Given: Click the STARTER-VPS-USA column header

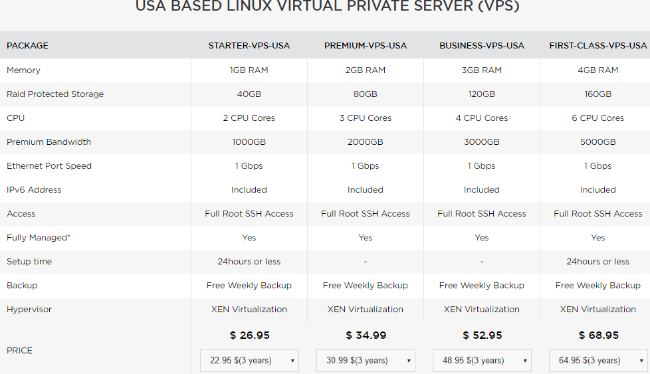Looking at the screenshot, I should [249, 46].
